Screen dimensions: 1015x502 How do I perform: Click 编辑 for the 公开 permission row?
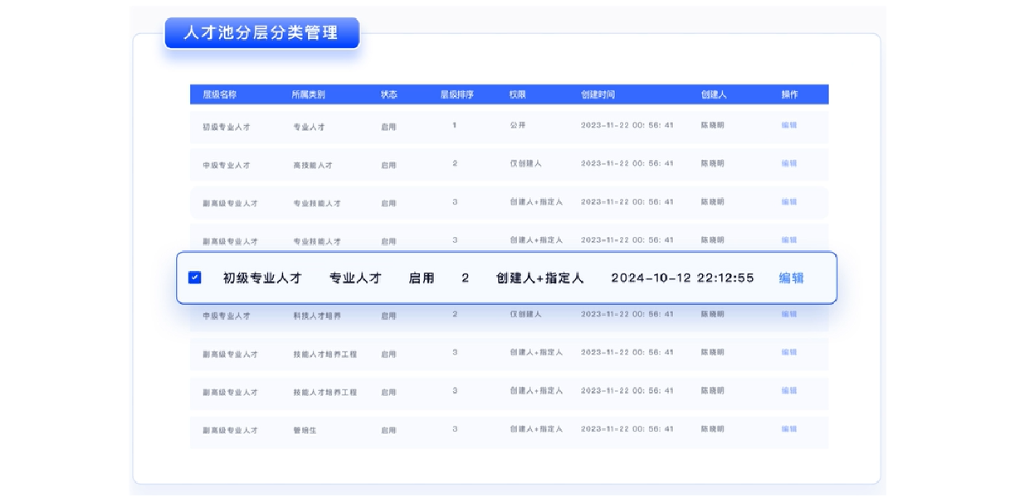pyautogui.click(x=788, y=125)
